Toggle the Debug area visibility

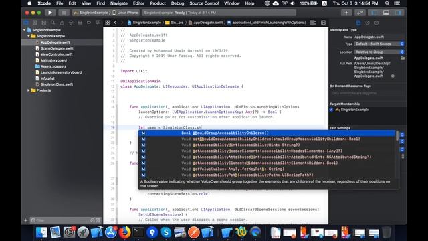coord(386,13)
